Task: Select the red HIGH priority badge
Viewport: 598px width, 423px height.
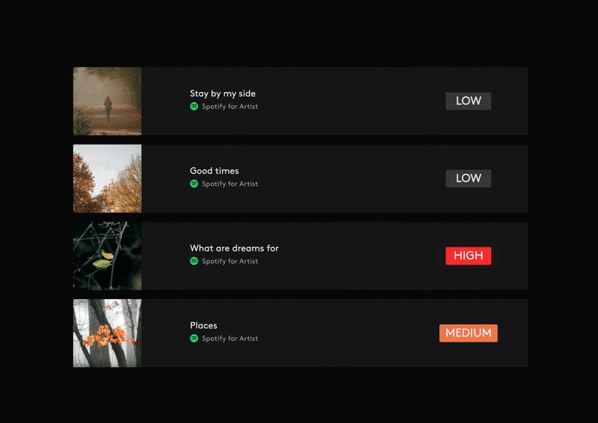Action: point(469,256)
